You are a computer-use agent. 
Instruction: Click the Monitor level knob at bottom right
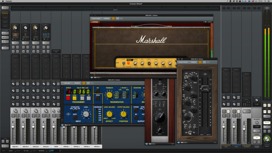click(x=267, y=139)
